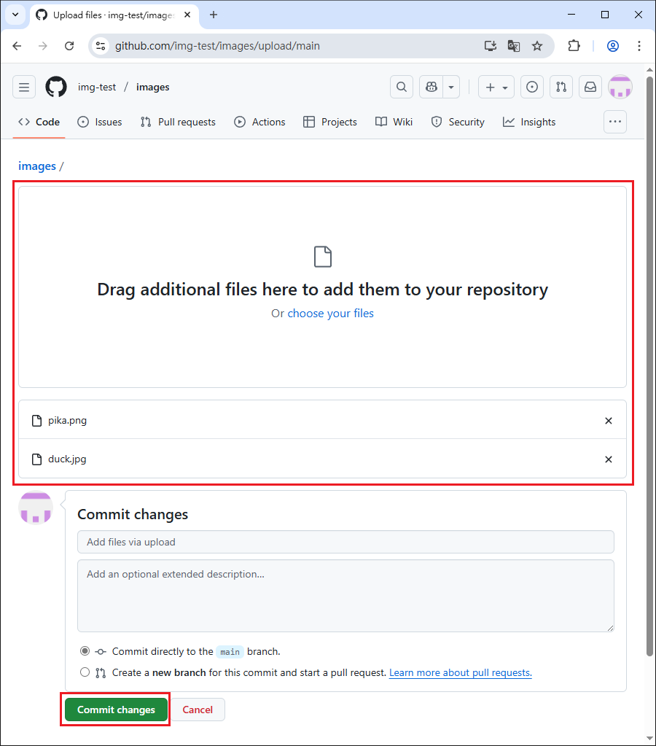
Task: Open Google Translate icon in the address bar
Action: point(514,45)
